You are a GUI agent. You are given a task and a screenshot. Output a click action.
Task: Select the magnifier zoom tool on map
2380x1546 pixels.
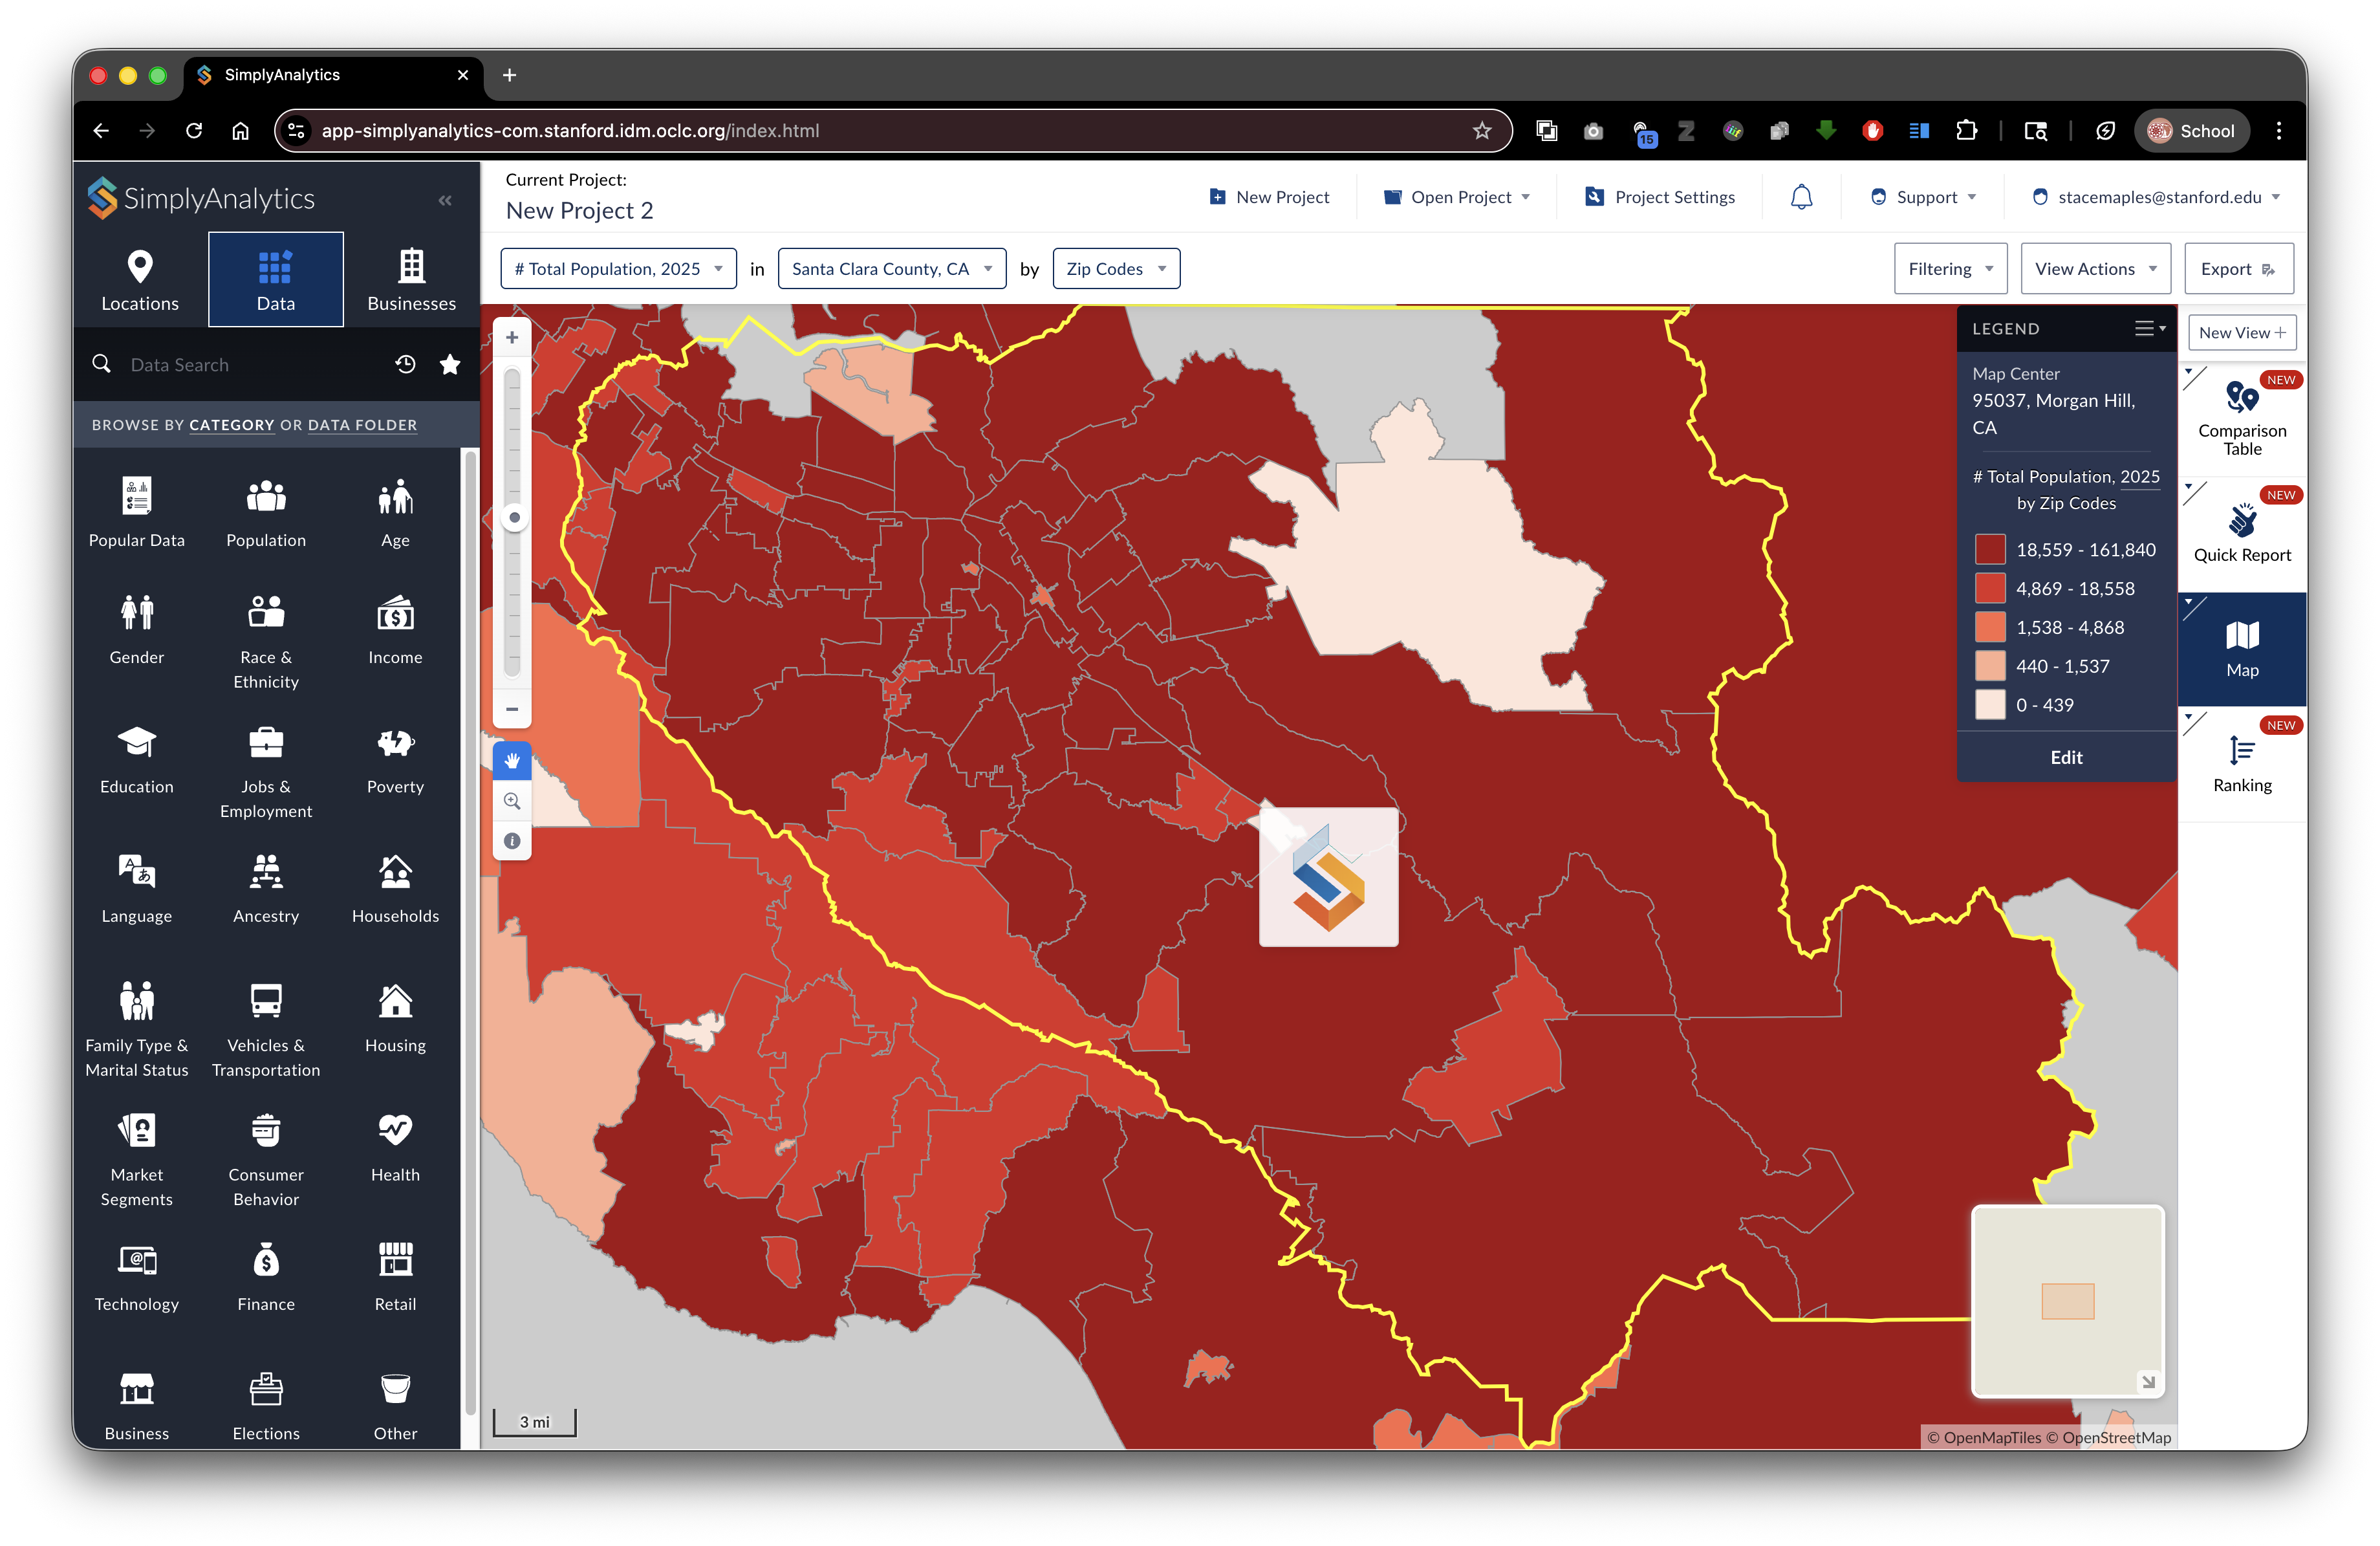512,801
